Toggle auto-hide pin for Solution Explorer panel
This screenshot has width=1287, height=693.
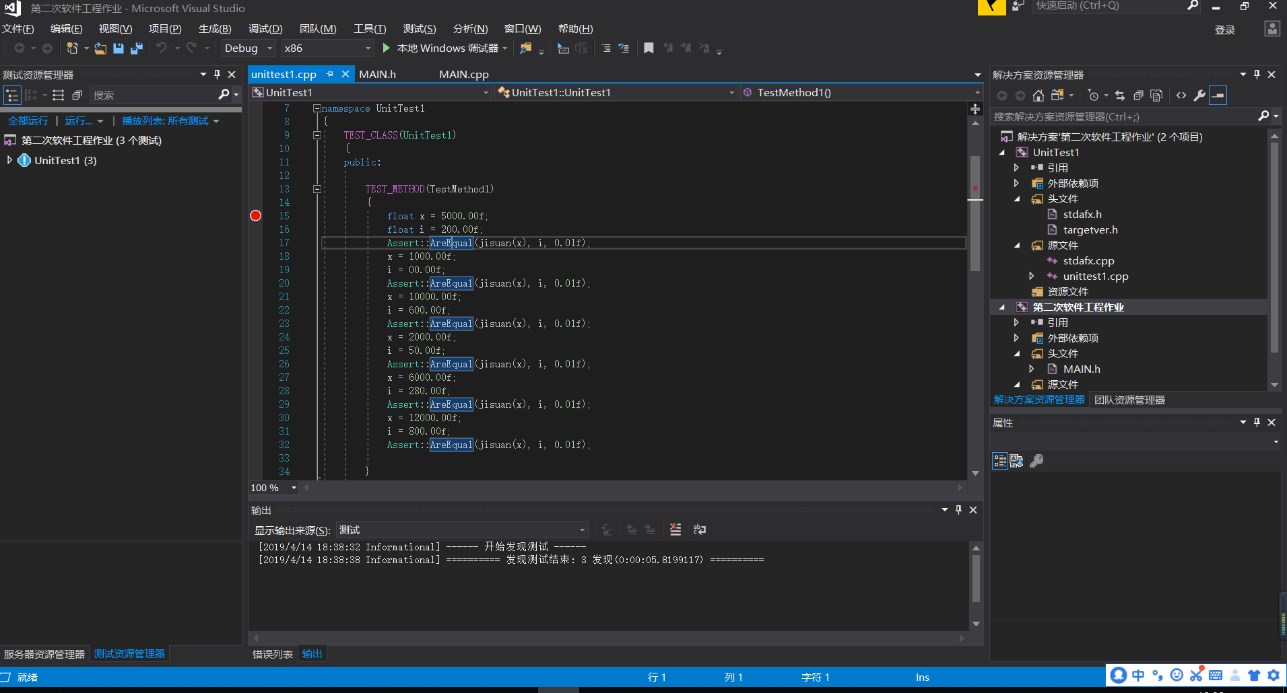pos(1257,75)
